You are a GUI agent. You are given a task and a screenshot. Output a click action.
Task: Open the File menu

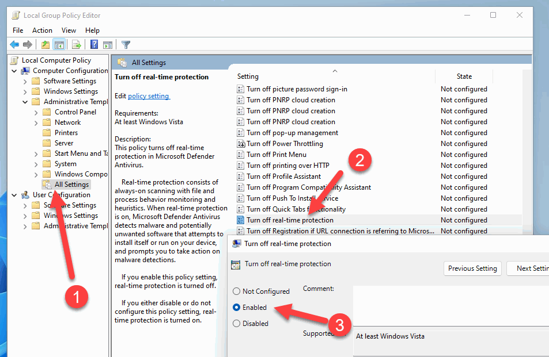tap(18, 30)
